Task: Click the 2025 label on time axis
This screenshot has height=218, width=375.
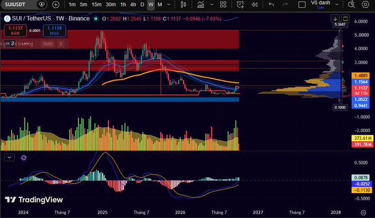Action: pos(102,212)
